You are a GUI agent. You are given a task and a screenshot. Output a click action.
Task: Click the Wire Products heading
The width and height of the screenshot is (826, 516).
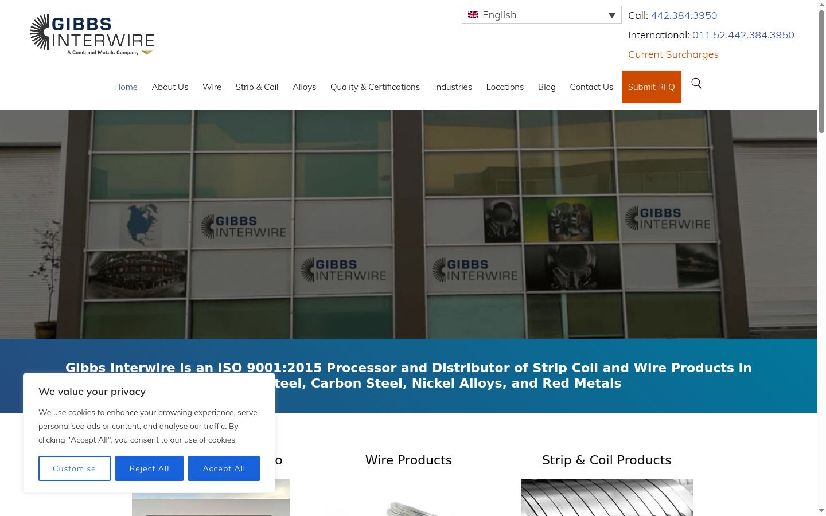point(408,460)
